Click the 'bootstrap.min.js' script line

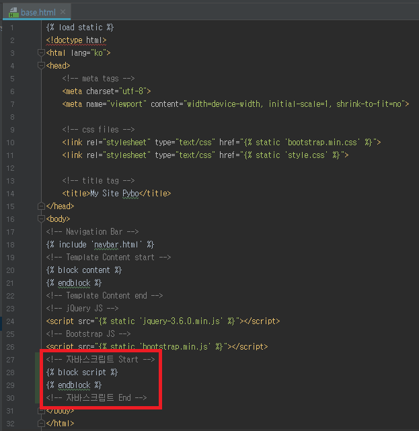157,346
